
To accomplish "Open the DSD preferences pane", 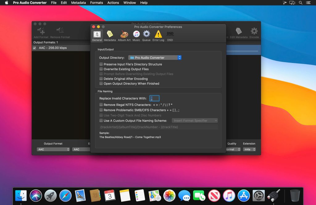I will pyautogui.click(x=170, y=35).
